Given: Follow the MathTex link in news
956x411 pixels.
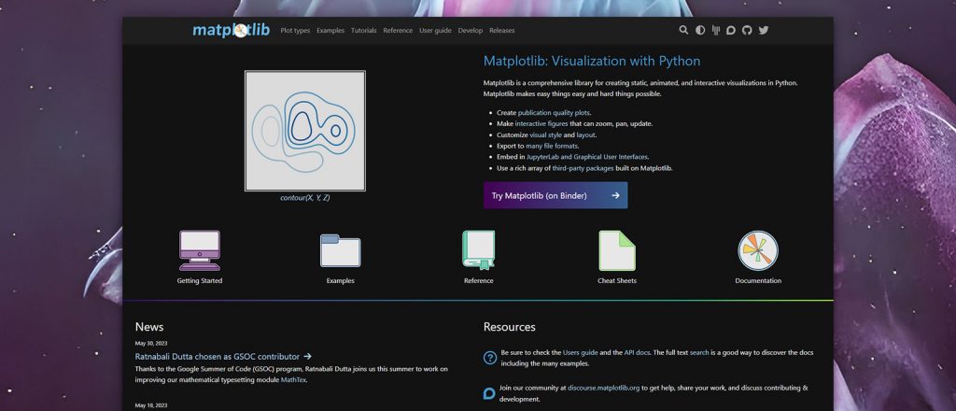Looking at the screenshot, I should click(x=293, y=380).
